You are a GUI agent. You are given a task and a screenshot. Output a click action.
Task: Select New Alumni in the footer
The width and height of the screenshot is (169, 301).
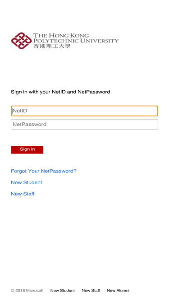118,291
